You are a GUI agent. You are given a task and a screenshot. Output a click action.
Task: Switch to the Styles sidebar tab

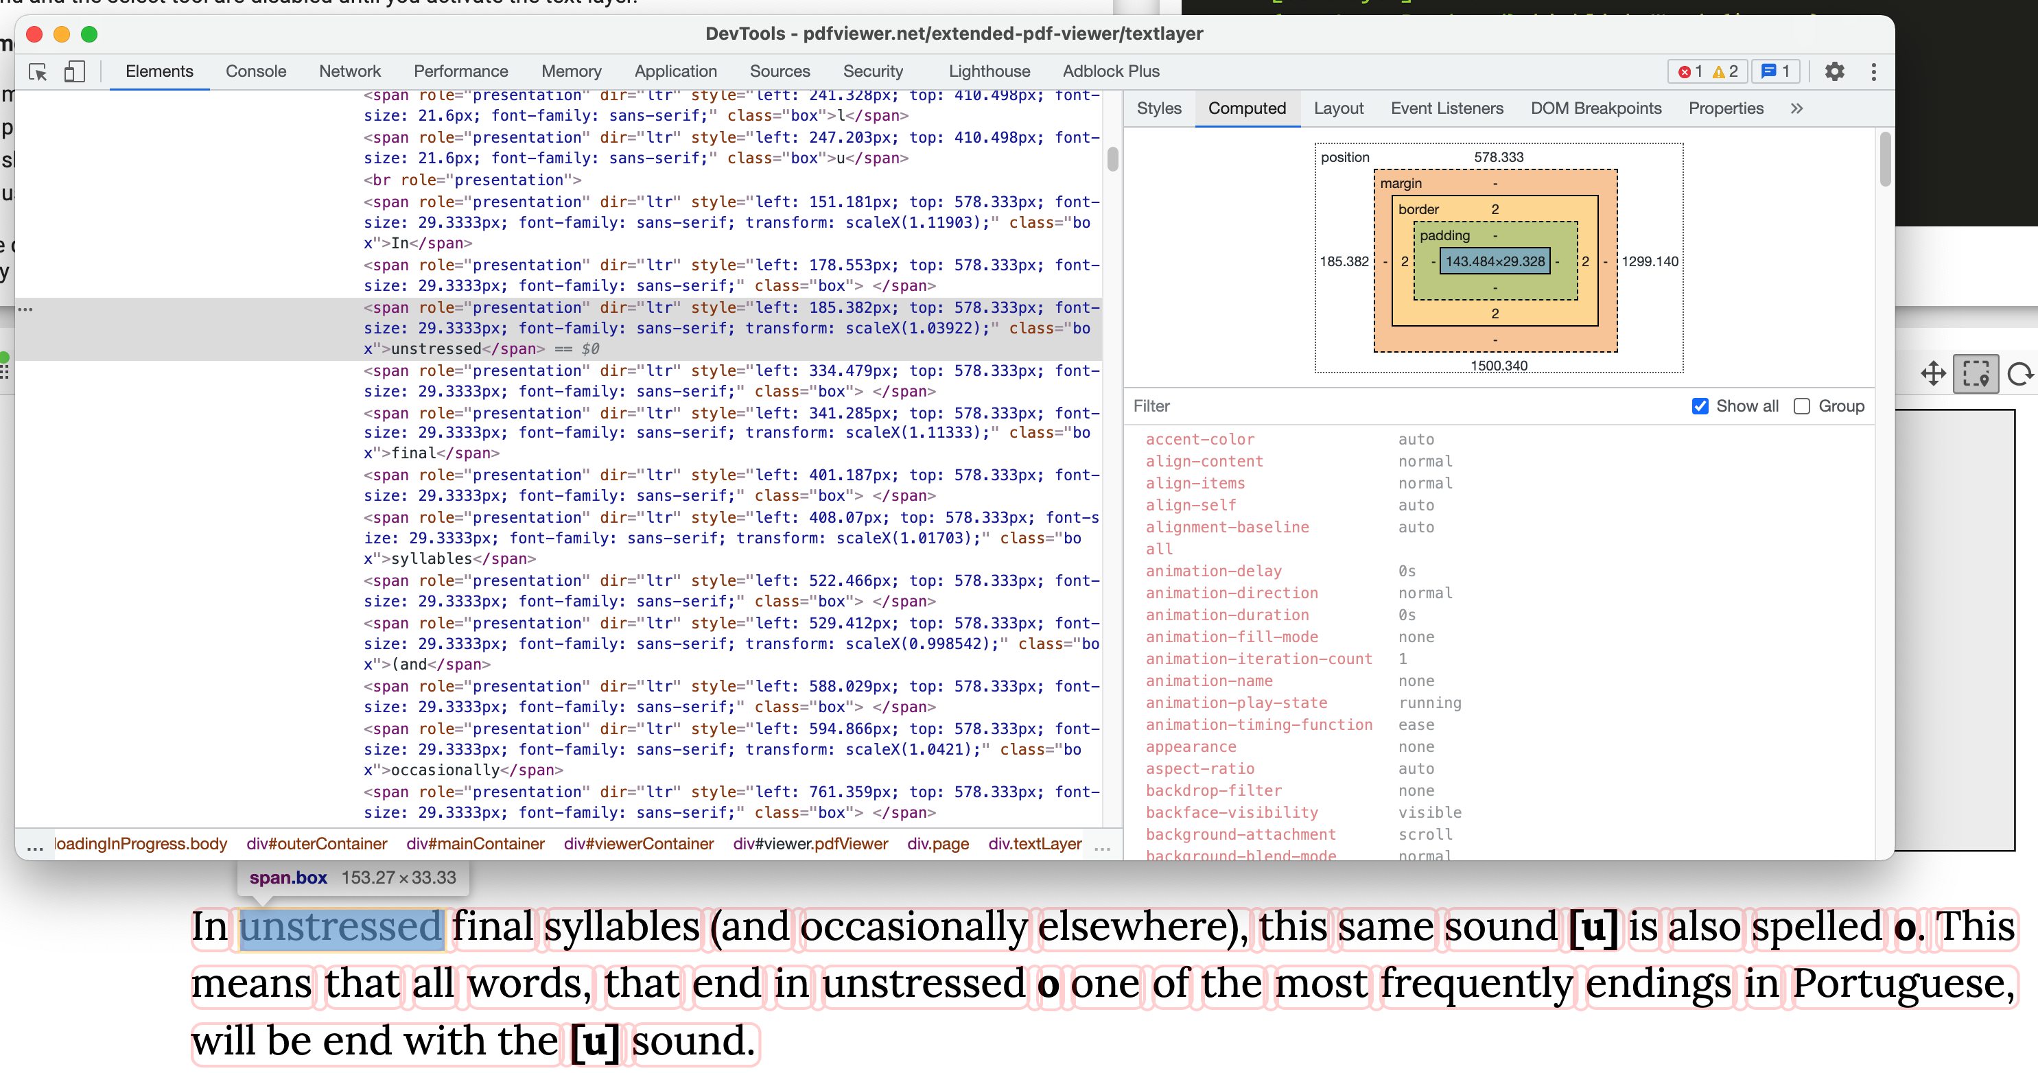point(1158,108)
